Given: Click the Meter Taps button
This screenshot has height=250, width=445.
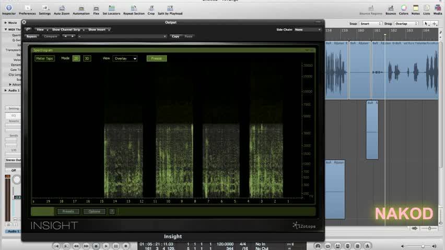Looking at the screenshot, I should [44, 58].
